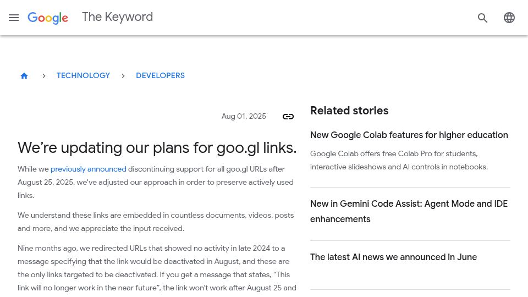Open the DEVELOPERS breadcrumb
This screenshot has width=528, height=297.
click(x=160, y=75)
